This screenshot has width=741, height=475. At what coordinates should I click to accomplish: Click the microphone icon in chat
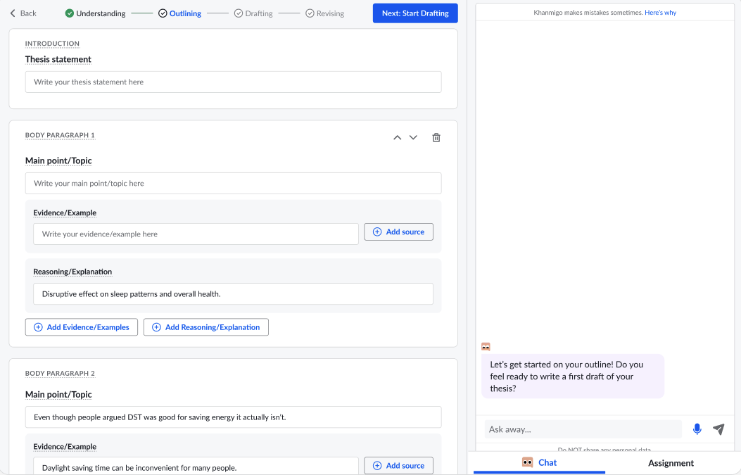pos(697,429)
